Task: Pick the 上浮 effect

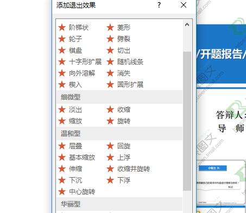Action: coord(118,158)
